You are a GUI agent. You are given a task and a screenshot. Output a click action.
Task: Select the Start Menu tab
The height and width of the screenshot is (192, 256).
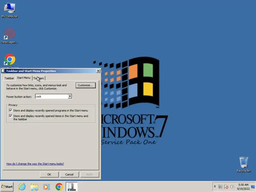[24, 78]
